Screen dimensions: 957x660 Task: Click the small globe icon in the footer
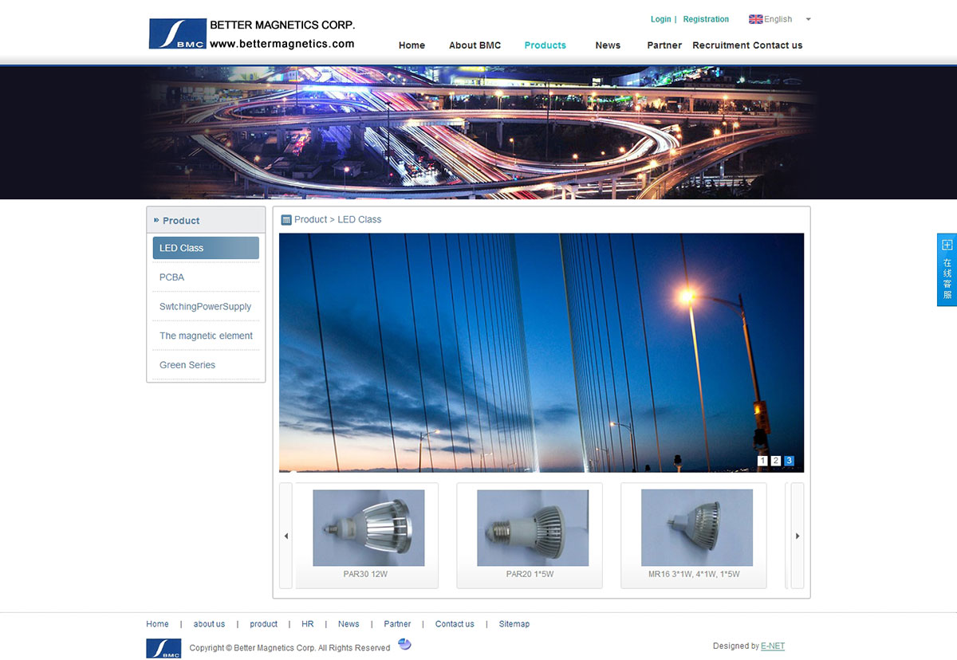[404, 645]
